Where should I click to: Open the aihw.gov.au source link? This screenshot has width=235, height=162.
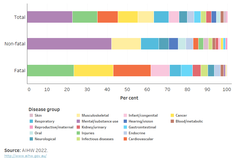pos(25,156)
